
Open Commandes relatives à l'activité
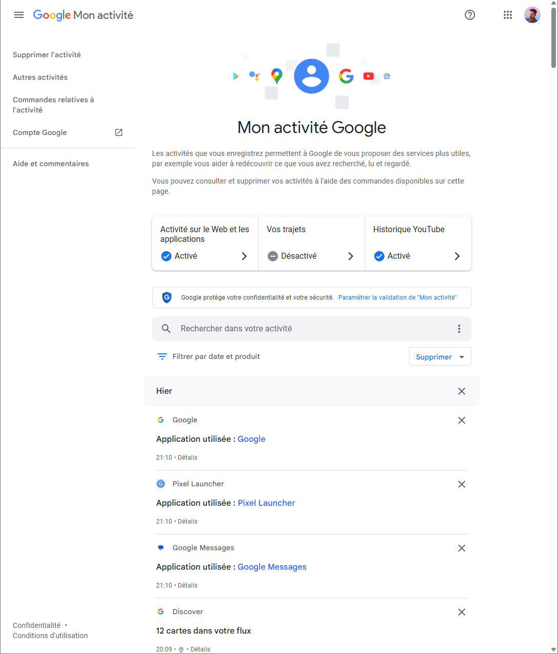point(53,105)
